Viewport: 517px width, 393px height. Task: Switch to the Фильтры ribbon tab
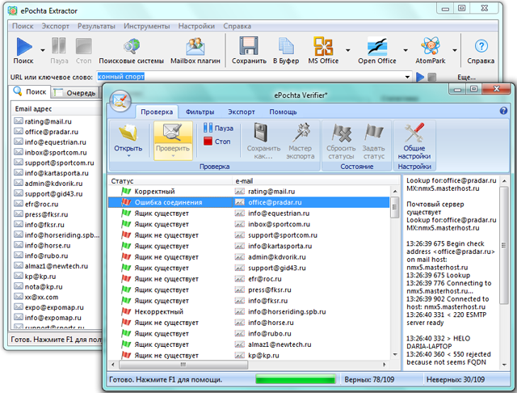pos(200,112)
